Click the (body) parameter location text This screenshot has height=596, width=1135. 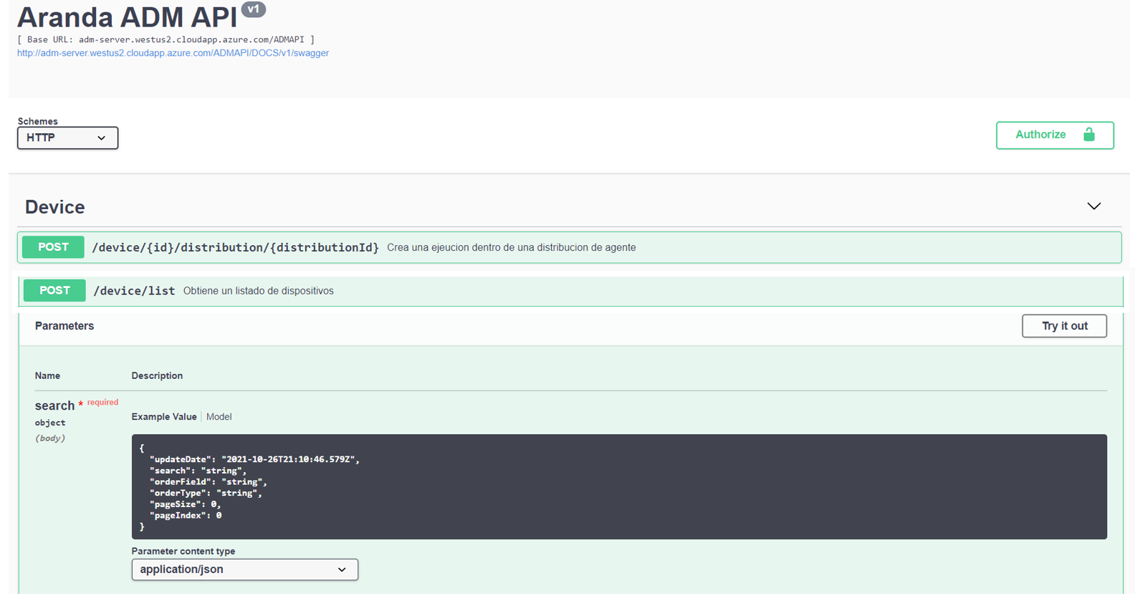tap(50, 438)
